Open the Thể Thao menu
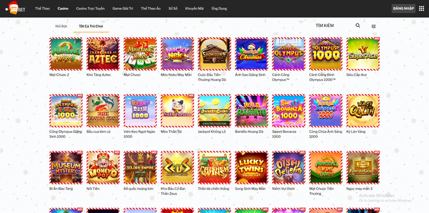The height and width of the screenshot is (213, 429). coord(42,9)
